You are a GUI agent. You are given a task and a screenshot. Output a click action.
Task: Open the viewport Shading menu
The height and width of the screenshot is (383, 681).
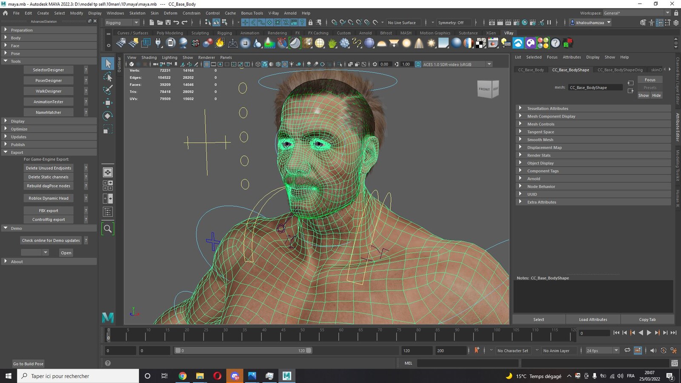point(149,57)
